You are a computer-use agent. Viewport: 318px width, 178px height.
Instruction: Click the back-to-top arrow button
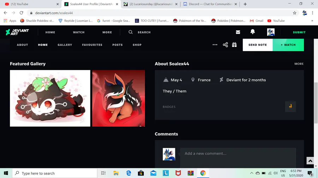click(x=310, y=161)
